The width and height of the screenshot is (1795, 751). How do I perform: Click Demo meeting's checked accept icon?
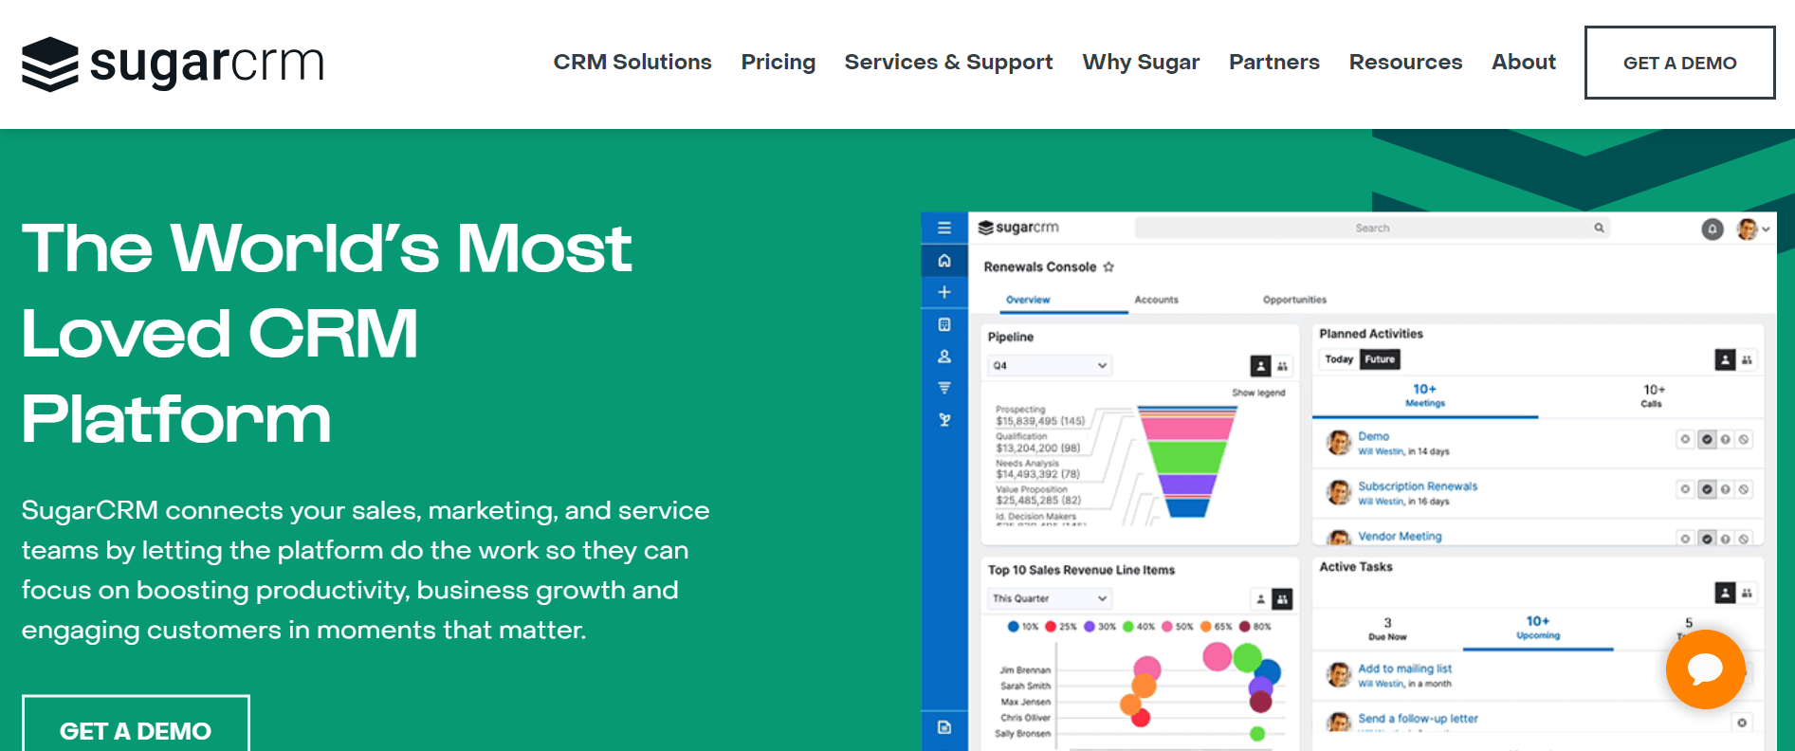point(1707,439)
